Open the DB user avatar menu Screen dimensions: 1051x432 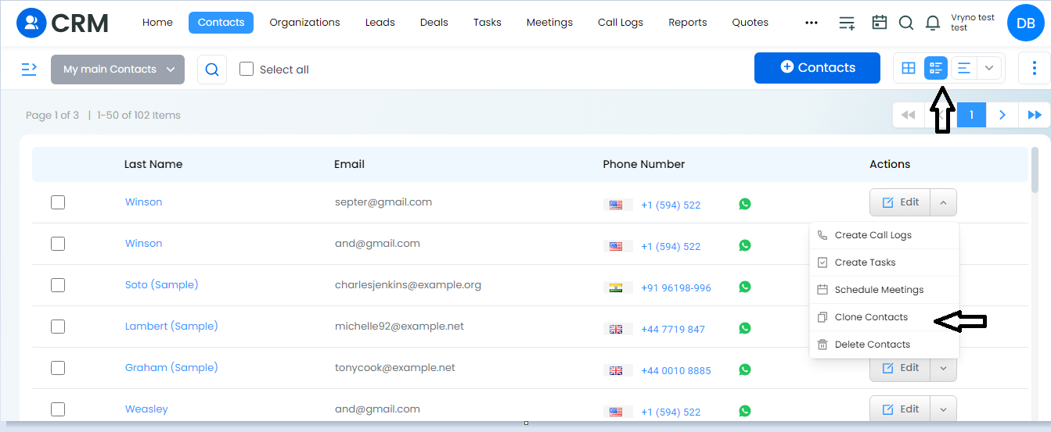1026,23
